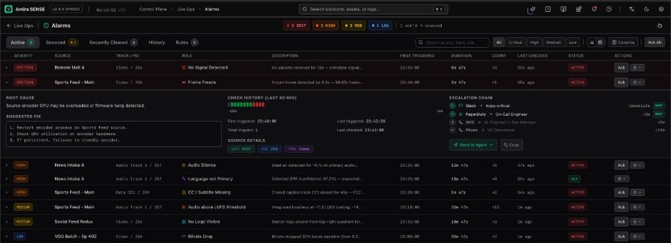Focus the search source, track, rule field
Image resolution: width=671 pixels, height=243 pixels.
pyautogui.click(x=452, y=42)
